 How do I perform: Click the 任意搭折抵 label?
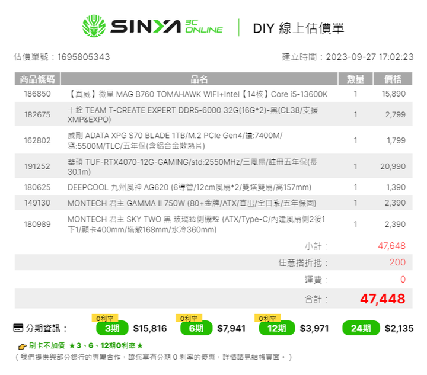303,262
